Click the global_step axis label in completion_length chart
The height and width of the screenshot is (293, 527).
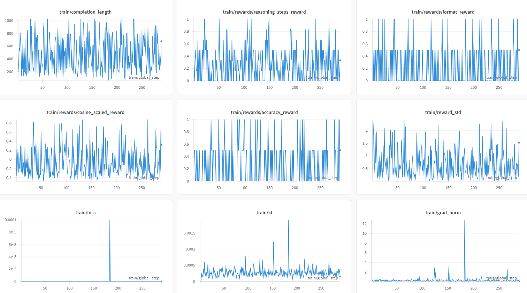click(144, 77)
